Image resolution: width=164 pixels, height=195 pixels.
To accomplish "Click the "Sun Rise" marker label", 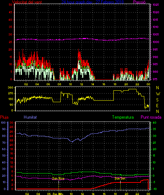I will [58, 179].
